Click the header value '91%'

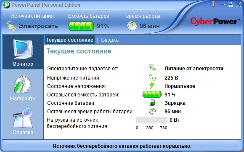coord(103,26)
